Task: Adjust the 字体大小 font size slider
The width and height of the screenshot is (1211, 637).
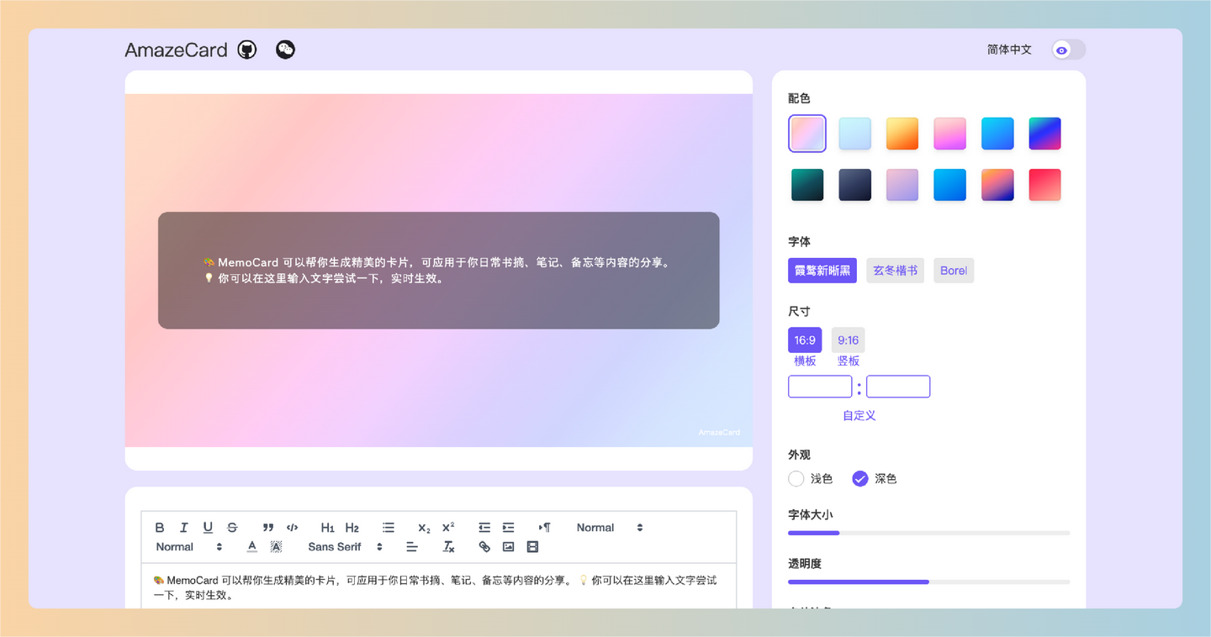Action: pyautogui.click(x=928, y=533)
